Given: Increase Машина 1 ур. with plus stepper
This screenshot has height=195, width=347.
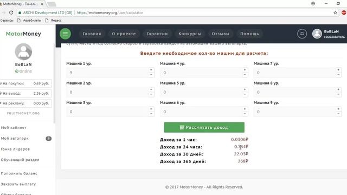Looking at the screenshot, I should (x=151, y=70).
